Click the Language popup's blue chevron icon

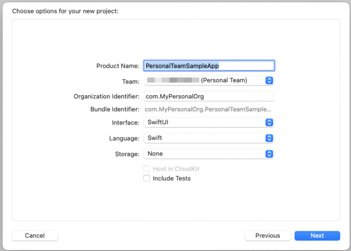269,138
